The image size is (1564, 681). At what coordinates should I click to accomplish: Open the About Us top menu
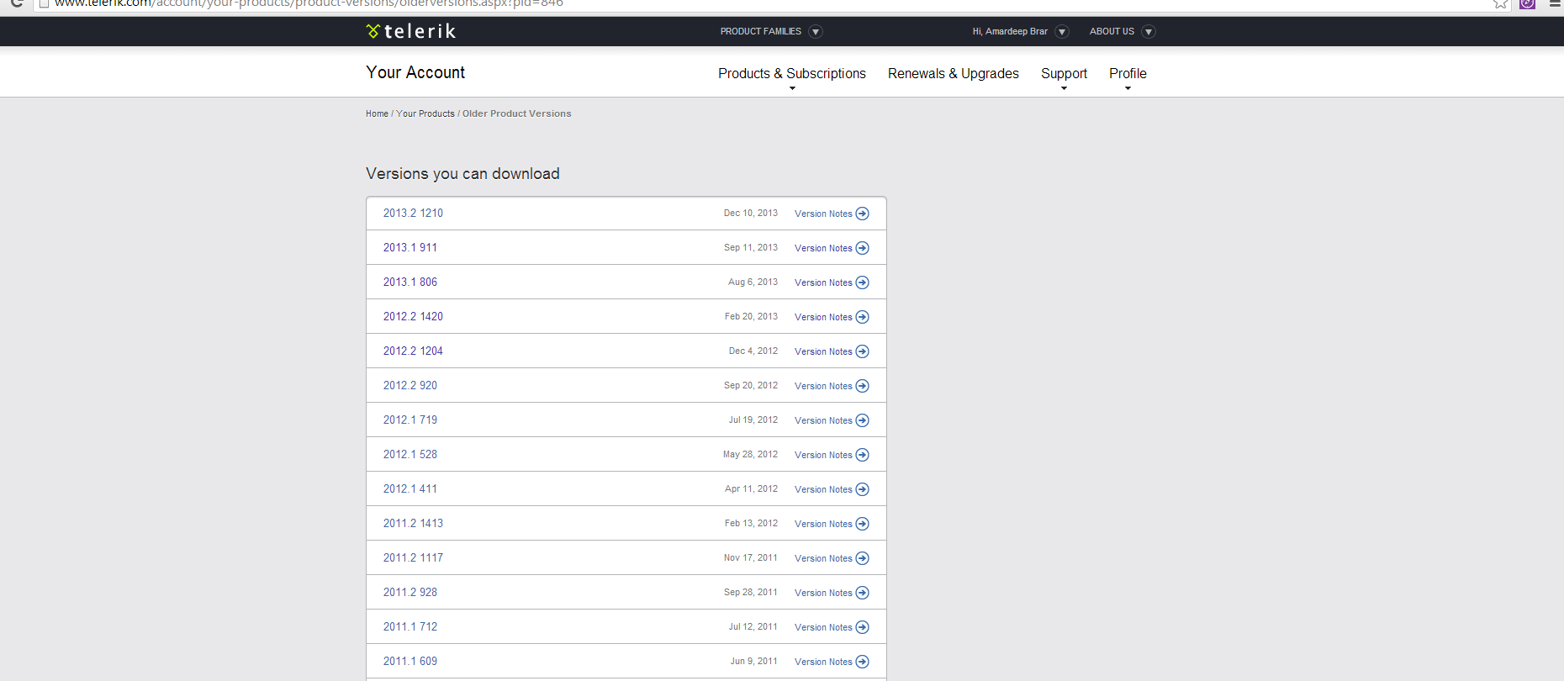[x=1112, y=32]
